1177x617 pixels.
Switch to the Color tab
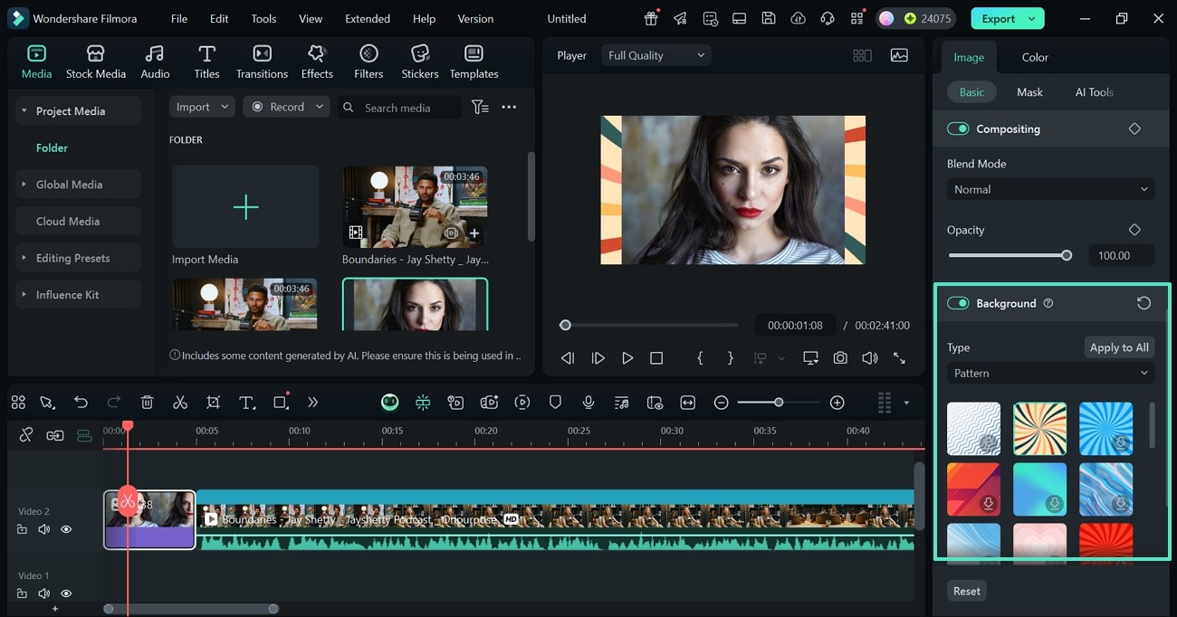pos(1035,57)
